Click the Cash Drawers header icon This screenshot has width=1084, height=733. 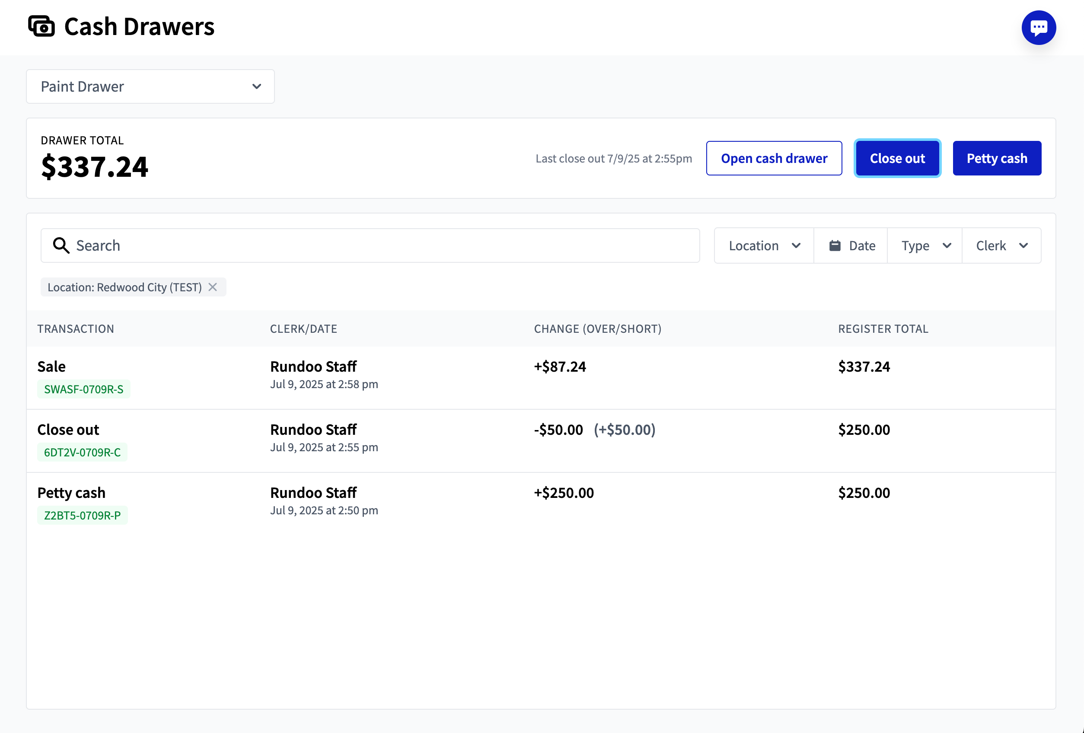tap(41, 26)
